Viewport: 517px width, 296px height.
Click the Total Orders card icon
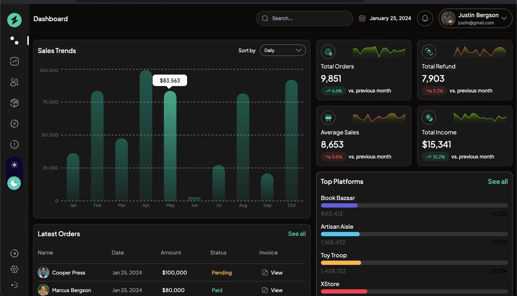pos(328,52)
